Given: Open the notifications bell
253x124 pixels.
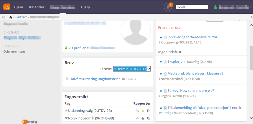Looking at the screenshot, I should [168, 7].
